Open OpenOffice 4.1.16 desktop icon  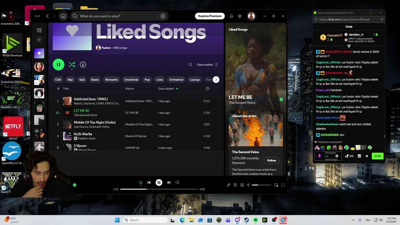click(x=12, y=153)
